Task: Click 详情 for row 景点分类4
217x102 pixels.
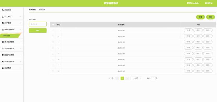Action: coord(188,53)
